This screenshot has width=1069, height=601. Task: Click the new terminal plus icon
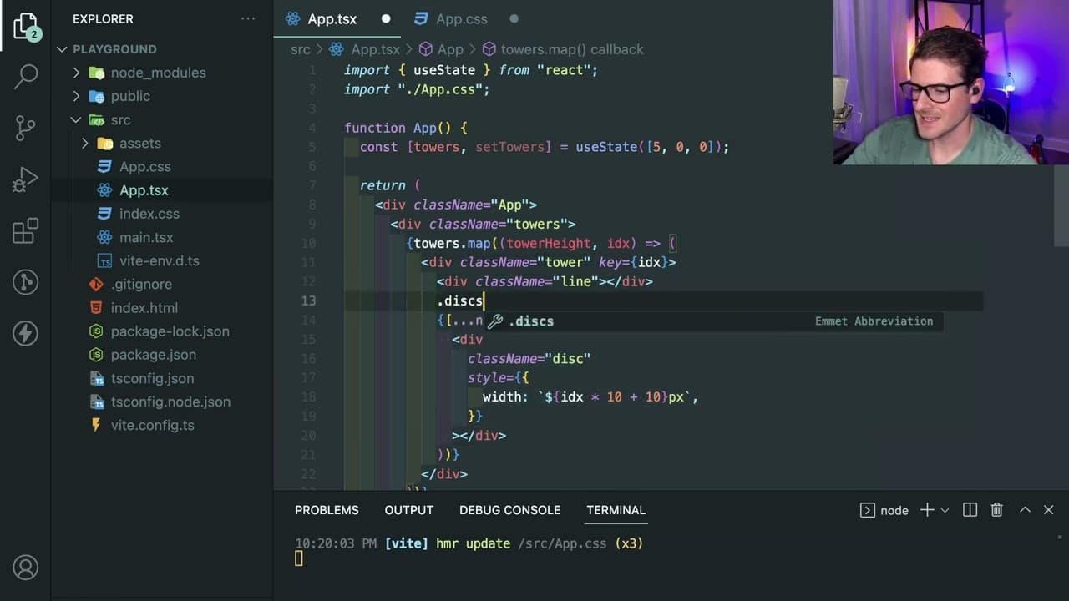point(927,510)
